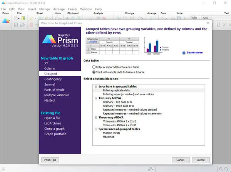The width and height of the screenshot is (231, 172).
Task: Open the Insert menu
Action: pyautogui.click(x=32, y=9)
